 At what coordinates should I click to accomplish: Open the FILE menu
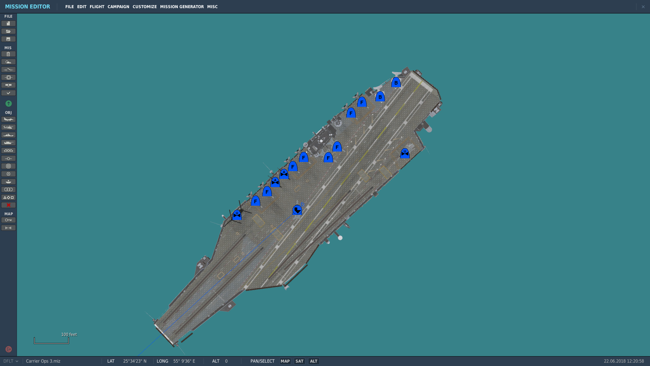coord(69,7)
